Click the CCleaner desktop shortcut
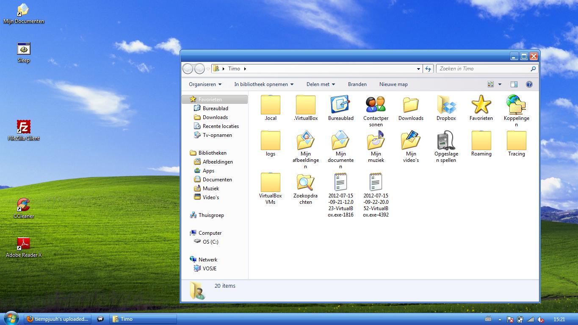The image size is (578, 325). pos(24,208)
